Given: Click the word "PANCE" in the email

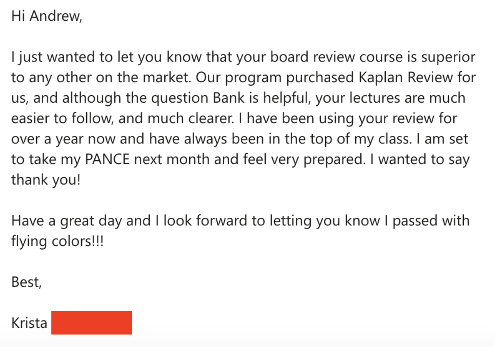Looking at the screenshot, I should (107, 159).
